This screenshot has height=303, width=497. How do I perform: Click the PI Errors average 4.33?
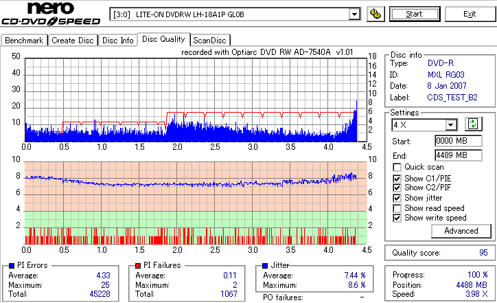tap(104, 276)
